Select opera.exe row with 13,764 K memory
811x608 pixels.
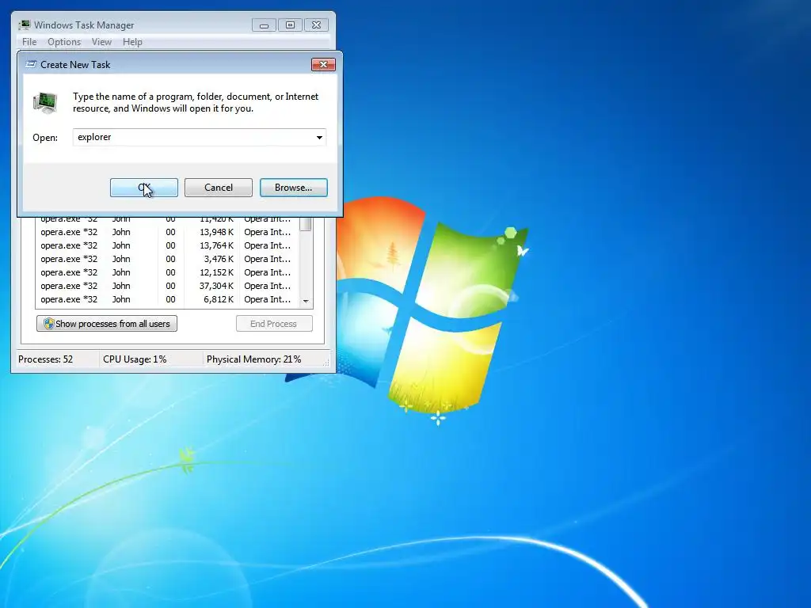pyautogui.click(x=168, y=245)
